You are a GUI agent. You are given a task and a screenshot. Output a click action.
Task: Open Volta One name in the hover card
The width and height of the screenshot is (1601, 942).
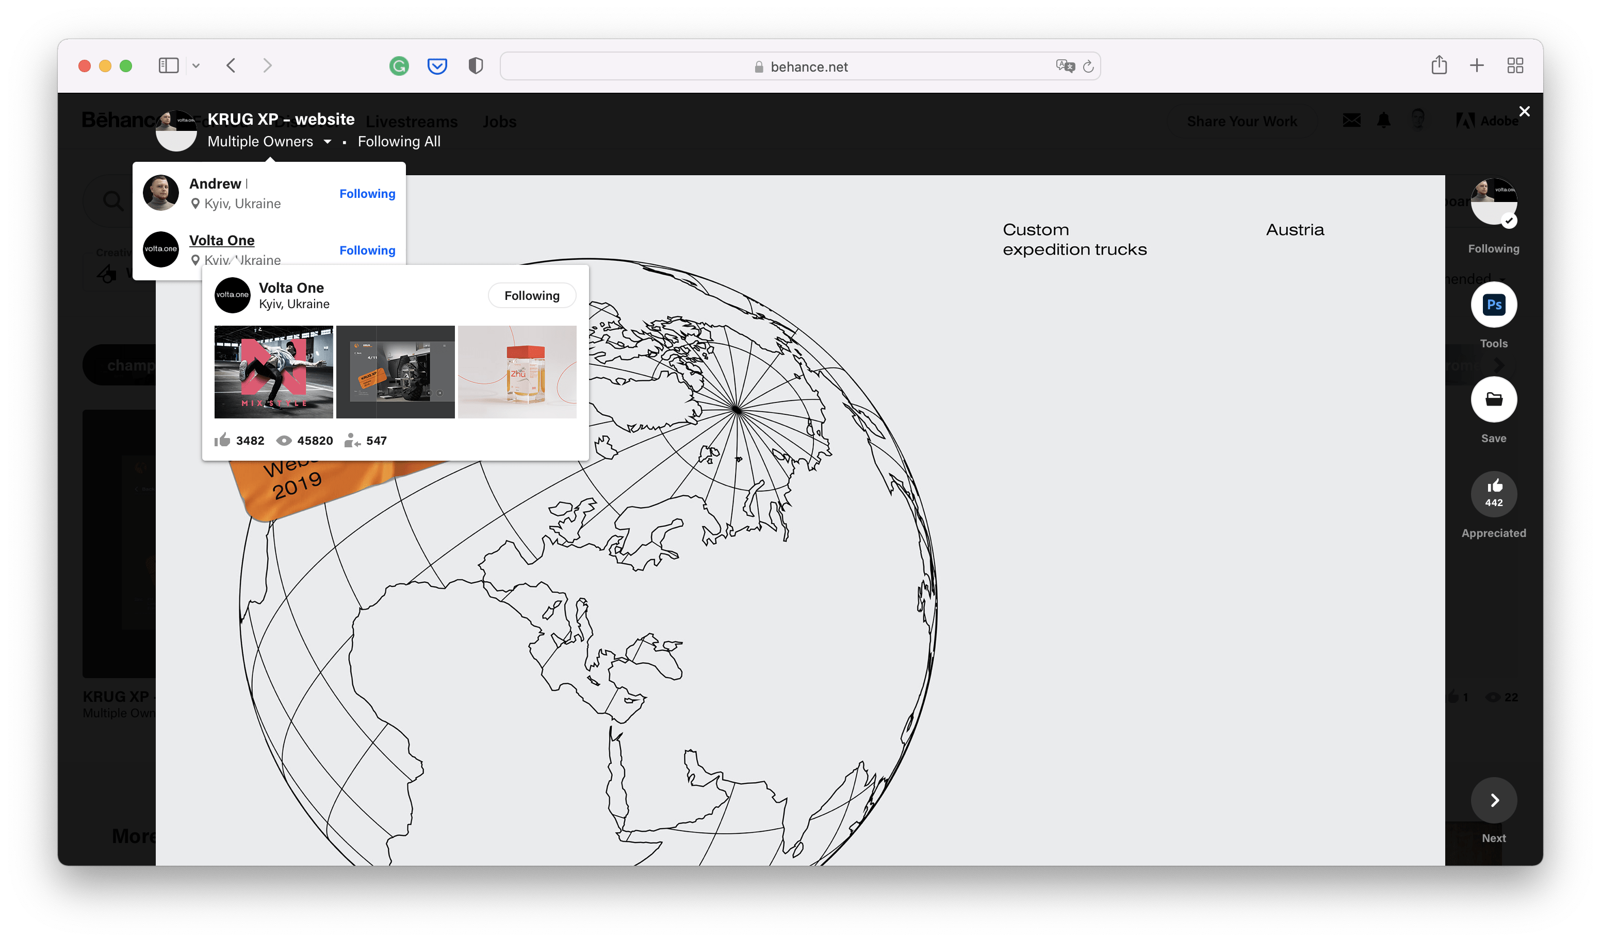point(291,288)
